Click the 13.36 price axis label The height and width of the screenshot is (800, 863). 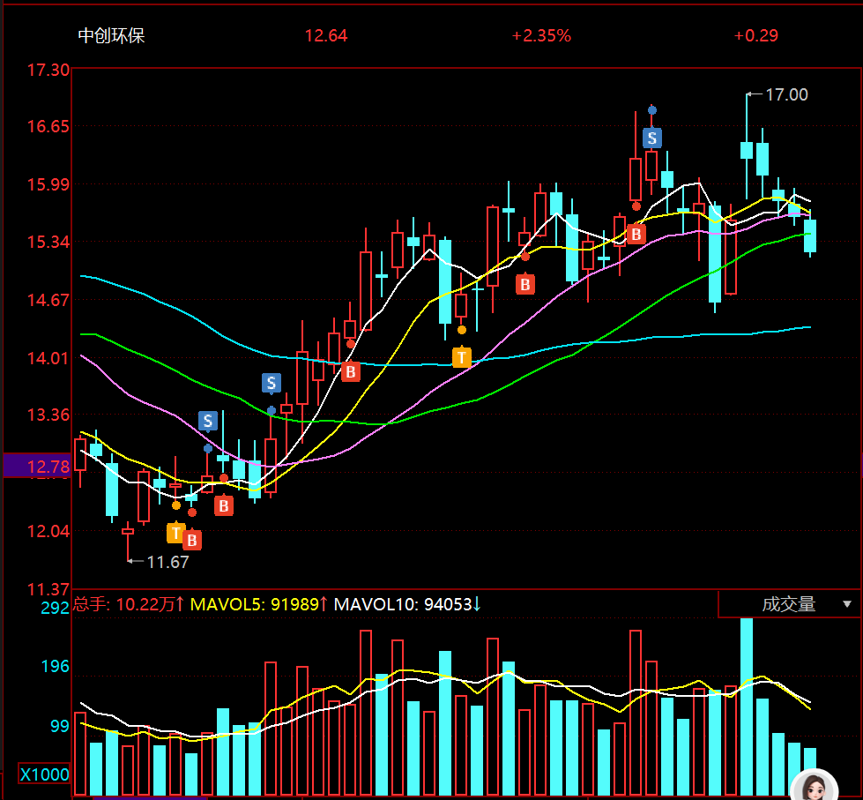(x=48, y=414)
